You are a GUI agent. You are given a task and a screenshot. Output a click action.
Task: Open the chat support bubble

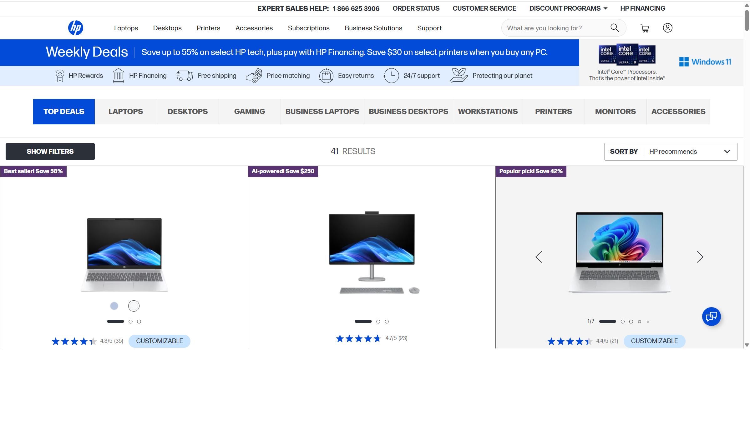pyautogui.click(x=711, y=317)
